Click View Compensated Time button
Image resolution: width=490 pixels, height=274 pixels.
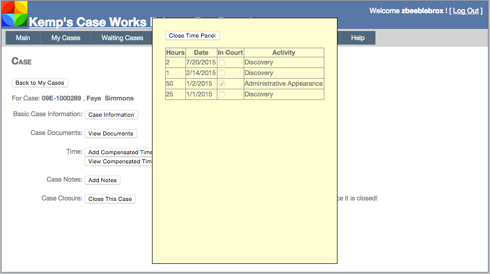point(119,161)
